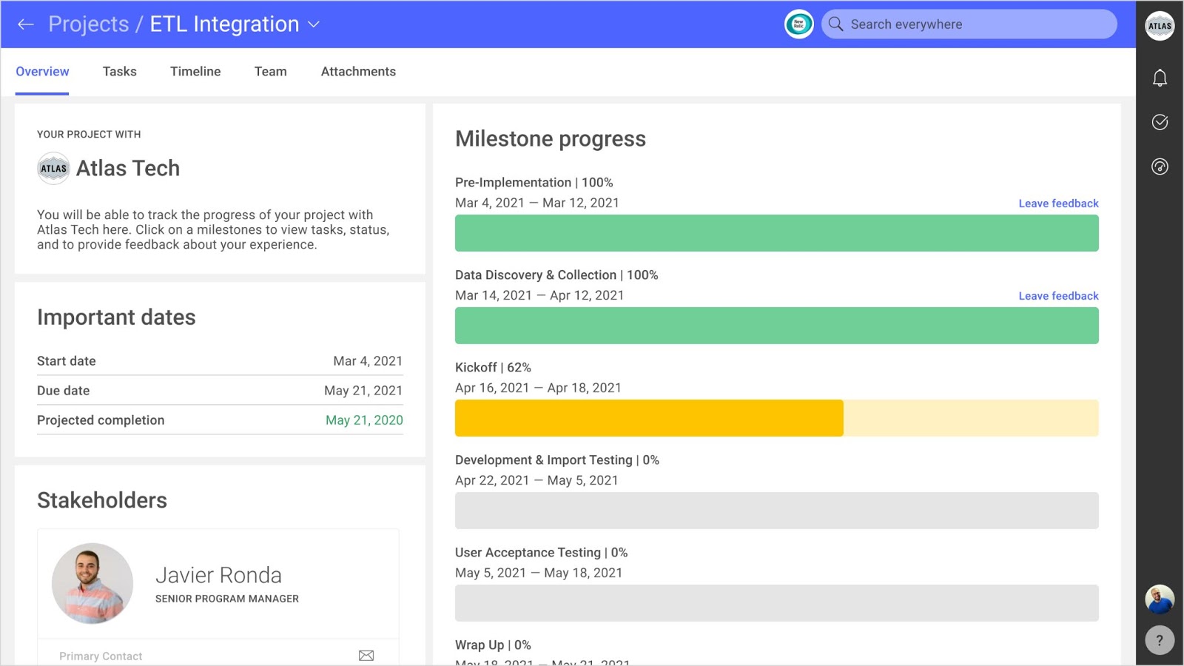Open the user profile avatar in sidebar

pyautogui.click(x=1160, y=599)
